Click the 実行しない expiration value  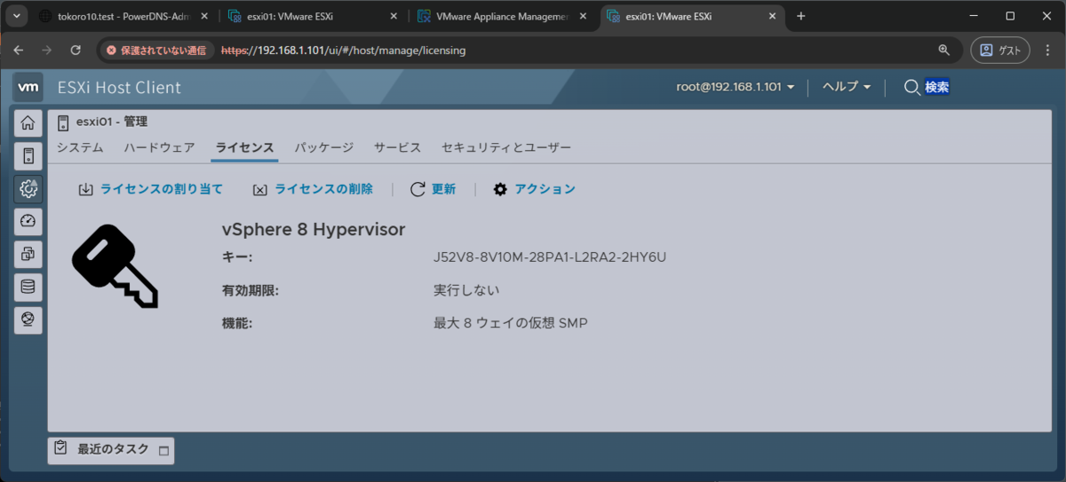(x=466, y=290)
